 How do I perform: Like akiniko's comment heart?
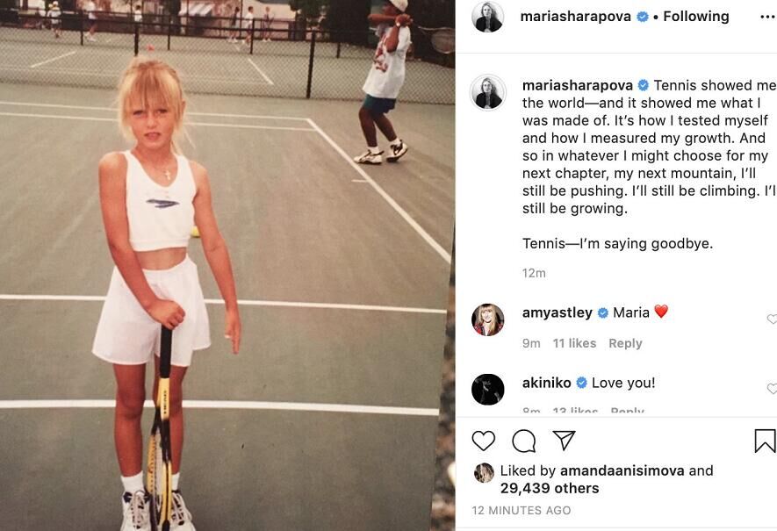tap(772, 389)
